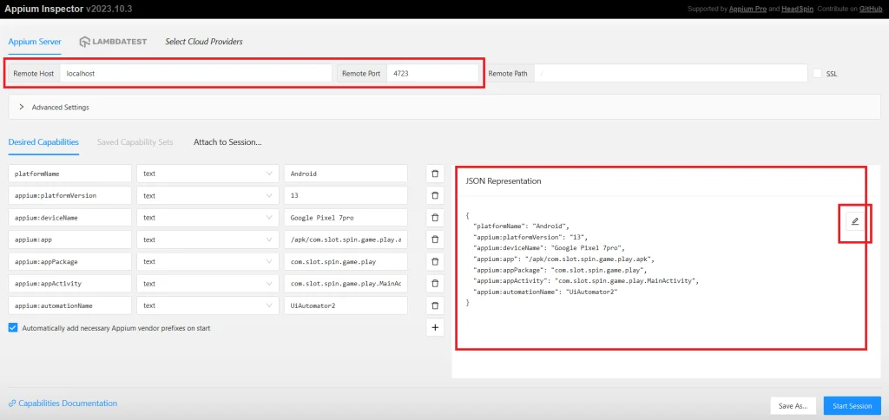Open type dropdown for appium:platformVersion
Image resolution: width=889 pixels, height=420 pixels.
pos(207,195)
